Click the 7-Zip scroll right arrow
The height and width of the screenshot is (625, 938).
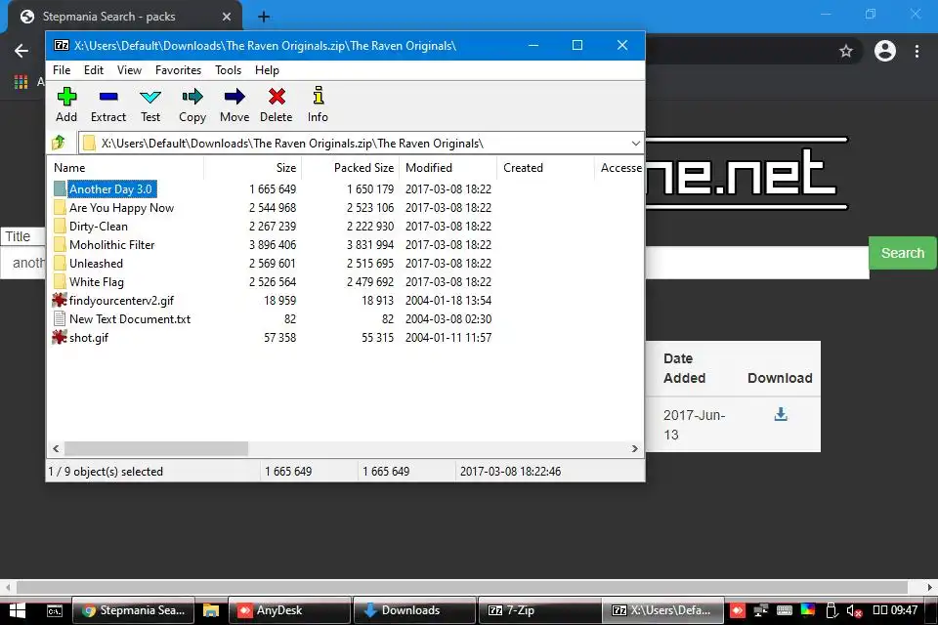[x=635, y=448]
